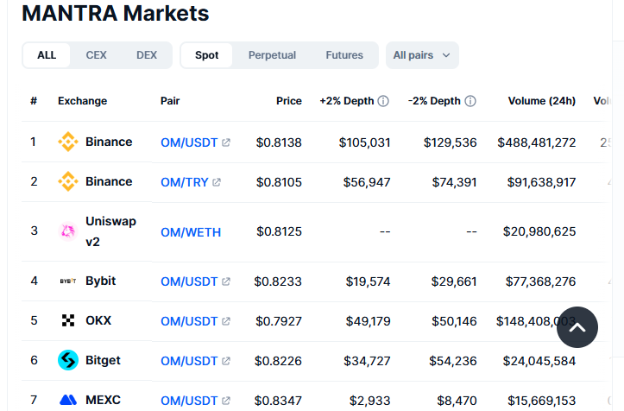Click the -2% Depth info icon
The width and height of the screenshot is (624, 411).
point(470,101)
